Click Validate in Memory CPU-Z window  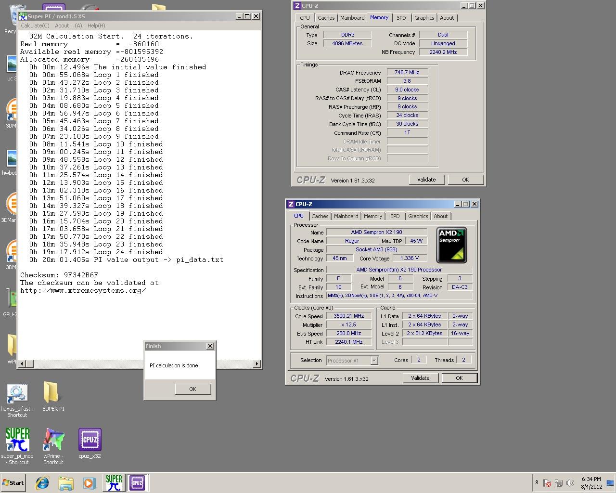[426, 180]
